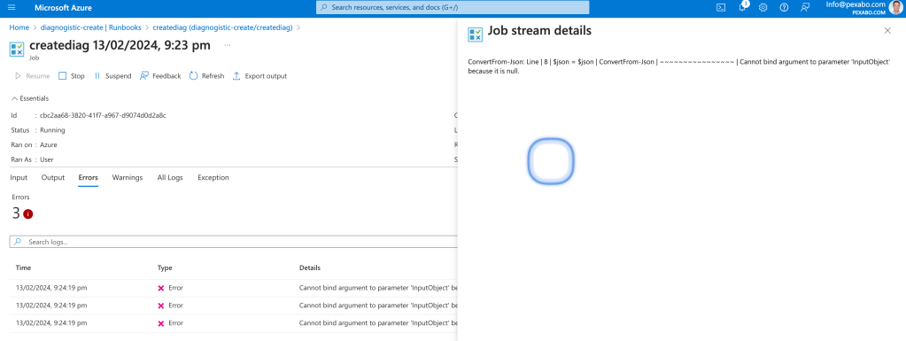Click the disabled Resume button
Image resolution: width=906 pixels, height=341 pixels.
pos(32,75)
